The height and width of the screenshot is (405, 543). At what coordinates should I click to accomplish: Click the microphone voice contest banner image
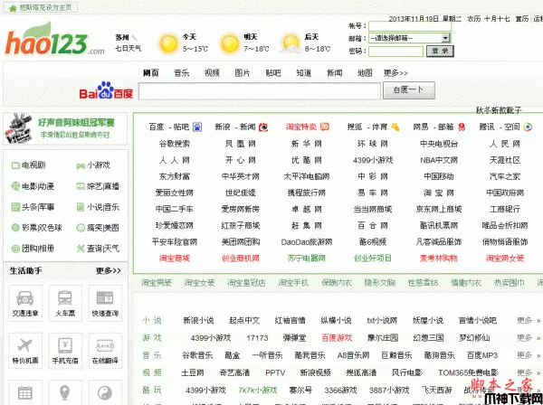(18, 128)
